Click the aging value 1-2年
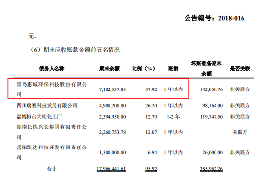This screenshot has height=178, width=270. tap(173, 117)
